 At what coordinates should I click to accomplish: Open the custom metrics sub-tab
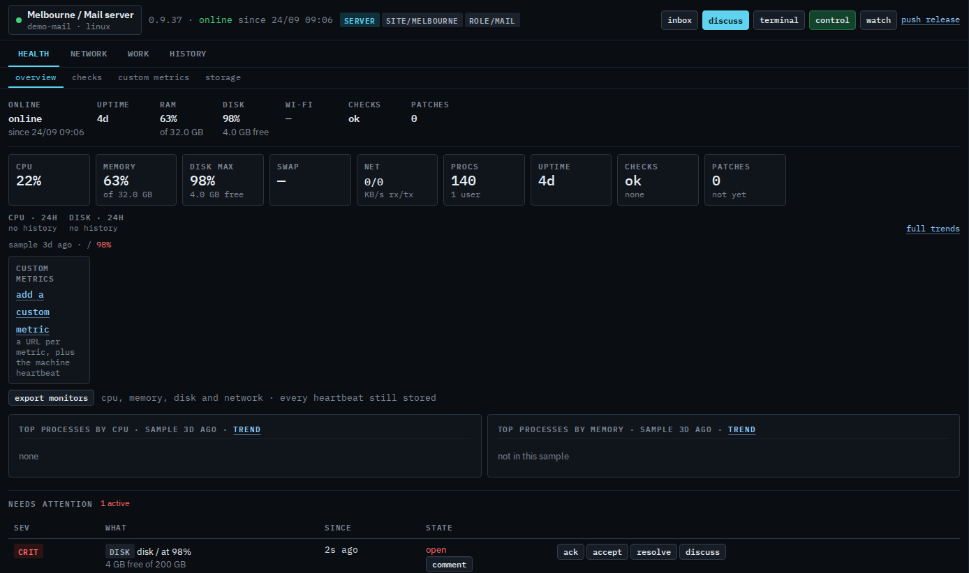(154, 77)
